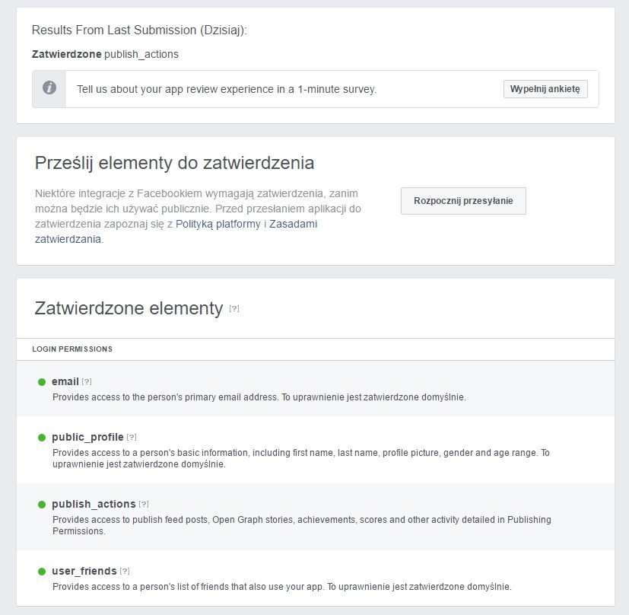This screenshot has height=615, width=629.
Task: Open help tooltip beside Zatwierdzone elementy heading
Action: coord(234,309)
